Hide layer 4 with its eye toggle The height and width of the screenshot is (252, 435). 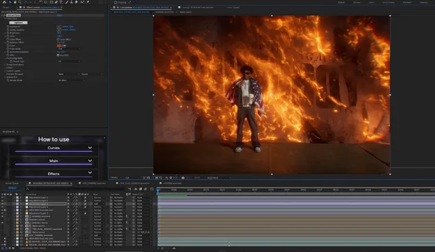(x=2, y=207)
